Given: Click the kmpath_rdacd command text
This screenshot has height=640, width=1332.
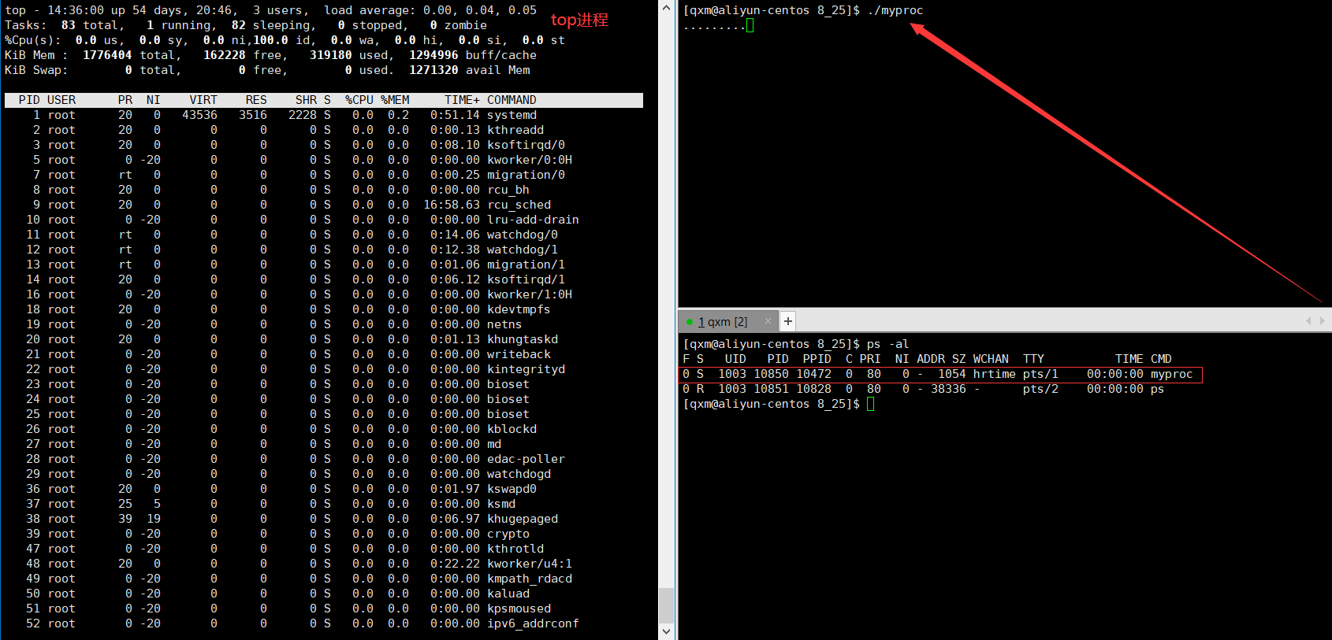Looking at the screenshot, I should 530,579.
